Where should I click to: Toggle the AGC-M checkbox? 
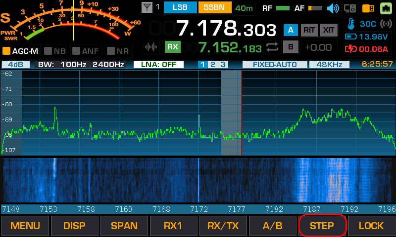tap(7, 51)
